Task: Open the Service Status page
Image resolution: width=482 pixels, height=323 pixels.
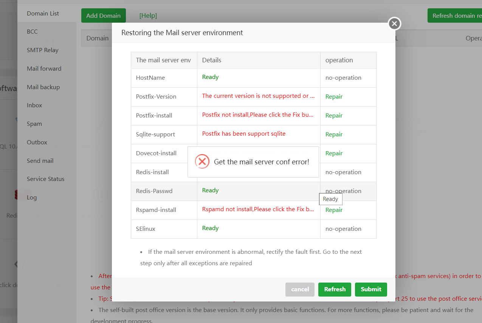Action: click(46, 179)
